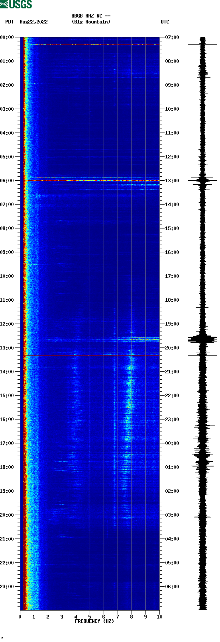Click the 07:00 UTC label on right

point(172,37)
